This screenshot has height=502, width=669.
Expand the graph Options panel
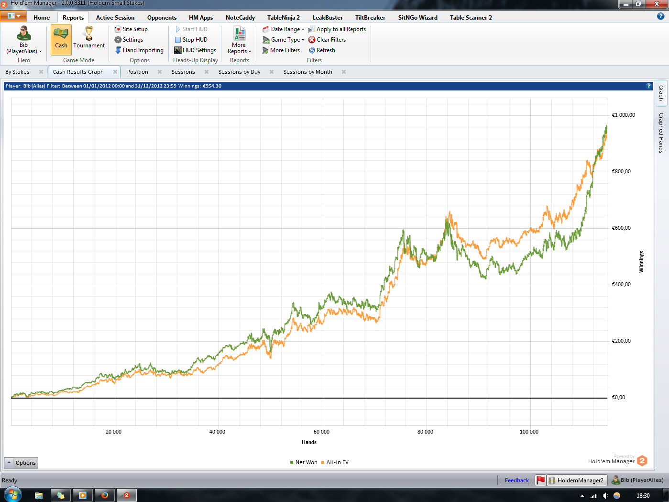click(21, 463)
